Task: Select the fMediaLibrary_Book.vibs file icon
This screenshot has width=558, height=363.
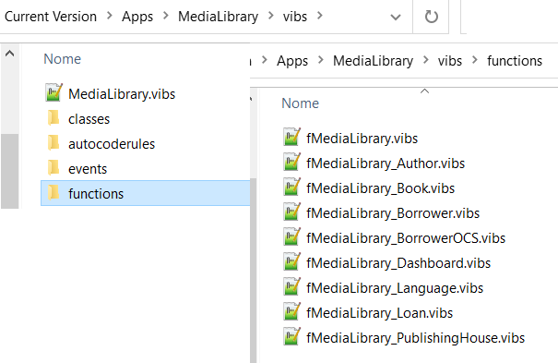Action: (x=291, y=187)
